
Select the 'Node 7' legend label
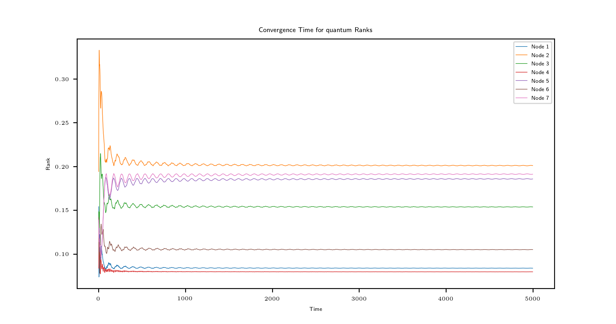click(540, 98)
